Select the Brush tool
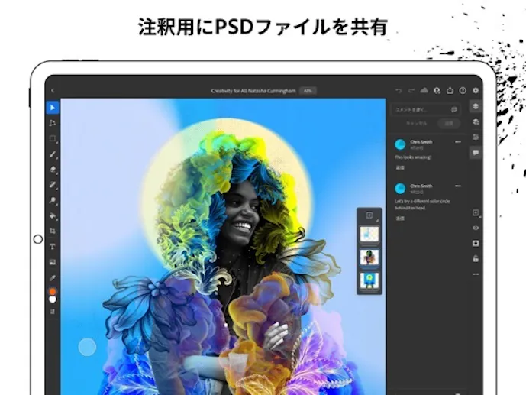 (x=53, y=154)
